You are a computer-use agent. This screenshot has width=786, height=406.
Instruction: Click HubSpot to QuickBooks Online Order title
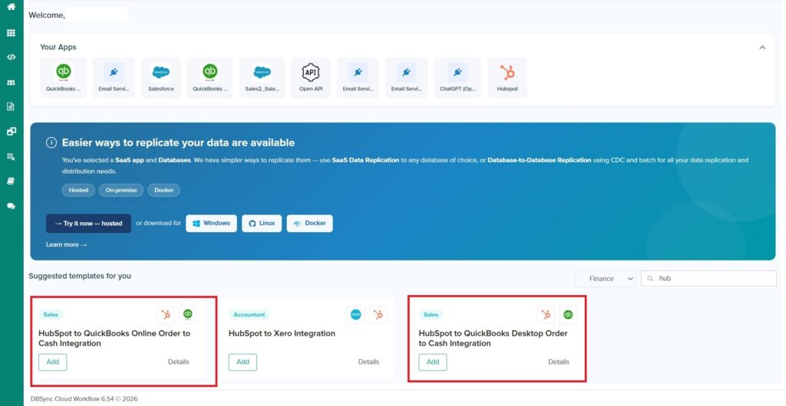pos(114,339)
